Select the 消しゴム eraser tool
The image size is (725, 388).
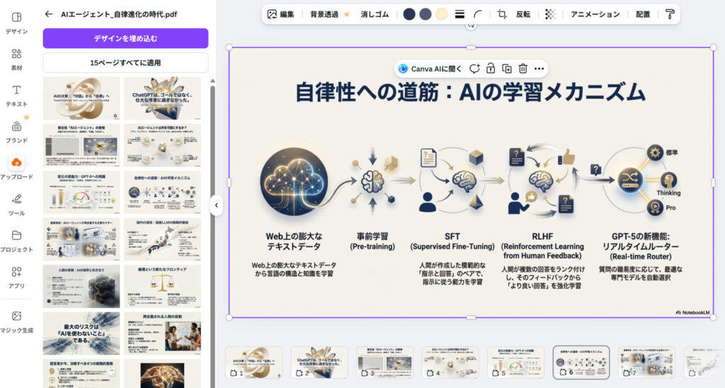coord(375,14)
